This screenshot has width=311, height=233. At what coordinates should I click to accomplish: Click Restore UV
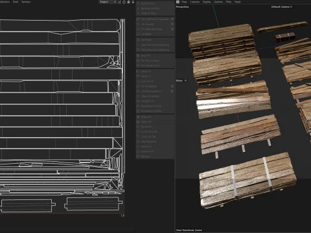tap(155, 151)
